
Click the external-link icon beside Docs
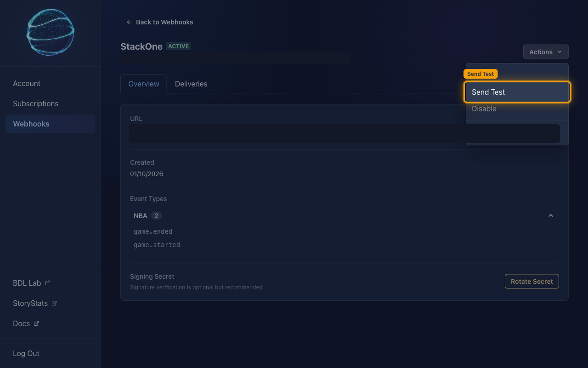36,323
